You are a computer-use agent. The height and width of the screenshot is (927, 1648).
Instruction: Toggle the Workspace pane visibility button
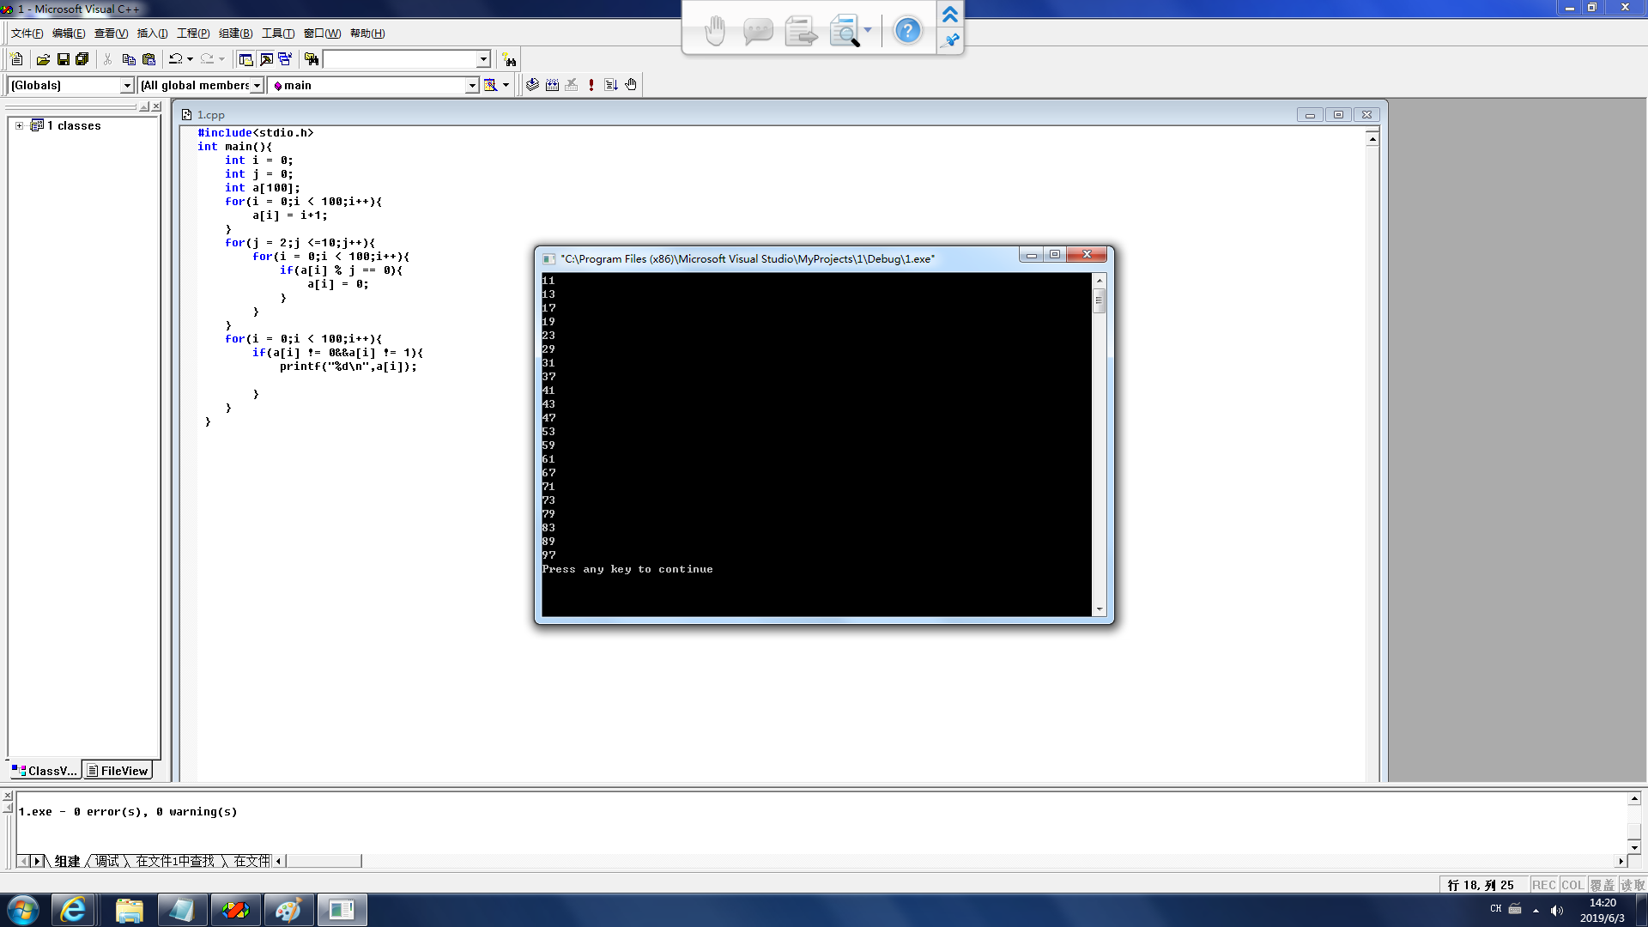[x=246, y=59]
